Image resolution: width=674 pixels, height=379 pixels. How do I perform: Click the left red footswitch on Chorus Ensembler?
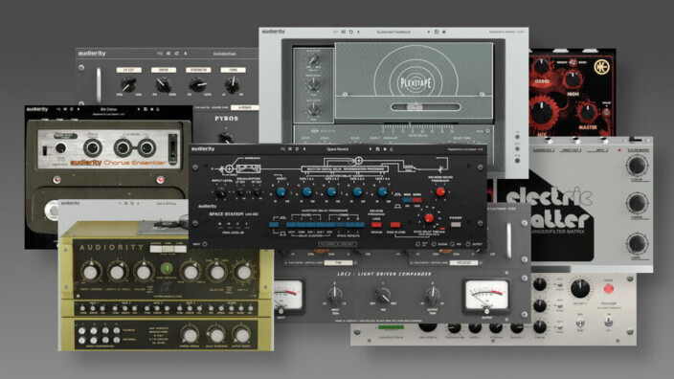tap(56, 180)
